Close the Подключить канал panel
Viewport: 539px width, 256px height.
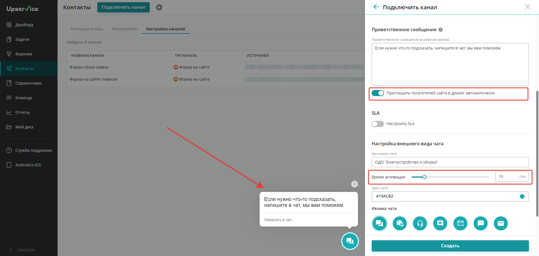tap(527, 7)
